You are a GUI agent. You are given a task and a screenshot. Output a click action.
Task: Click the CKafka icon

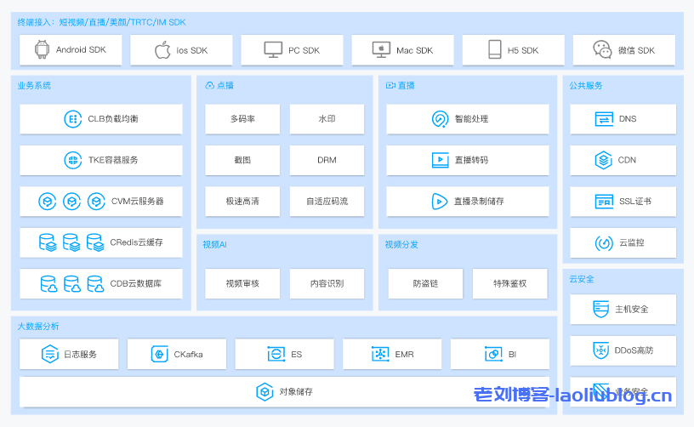tap(159, 354)
